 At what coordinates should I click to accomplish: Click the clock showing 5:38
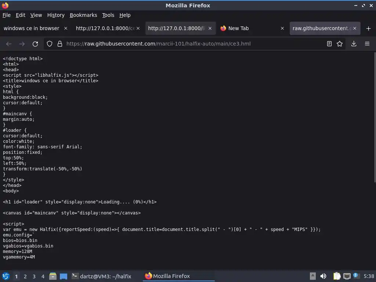[369, 276]
